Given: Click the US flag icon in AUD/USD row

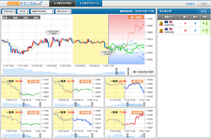Looking at the screenshot, I should click(x=171, y=29).
